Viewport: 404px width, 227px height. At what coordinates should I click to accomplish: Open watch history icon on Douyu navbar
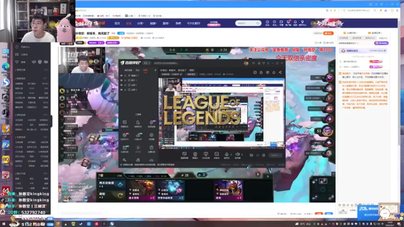(267, 23)
